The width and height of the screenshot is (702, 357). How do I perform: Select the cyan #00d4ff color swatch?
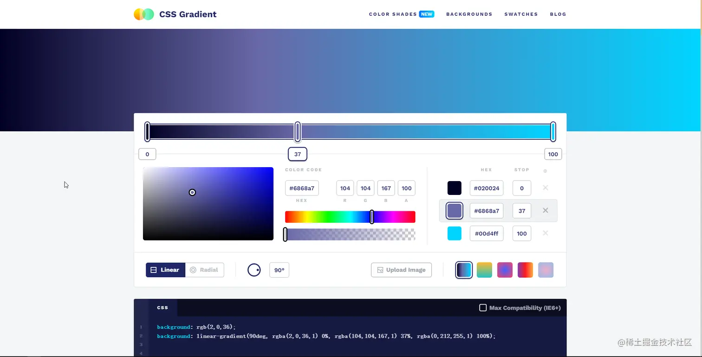coord(455,234)
